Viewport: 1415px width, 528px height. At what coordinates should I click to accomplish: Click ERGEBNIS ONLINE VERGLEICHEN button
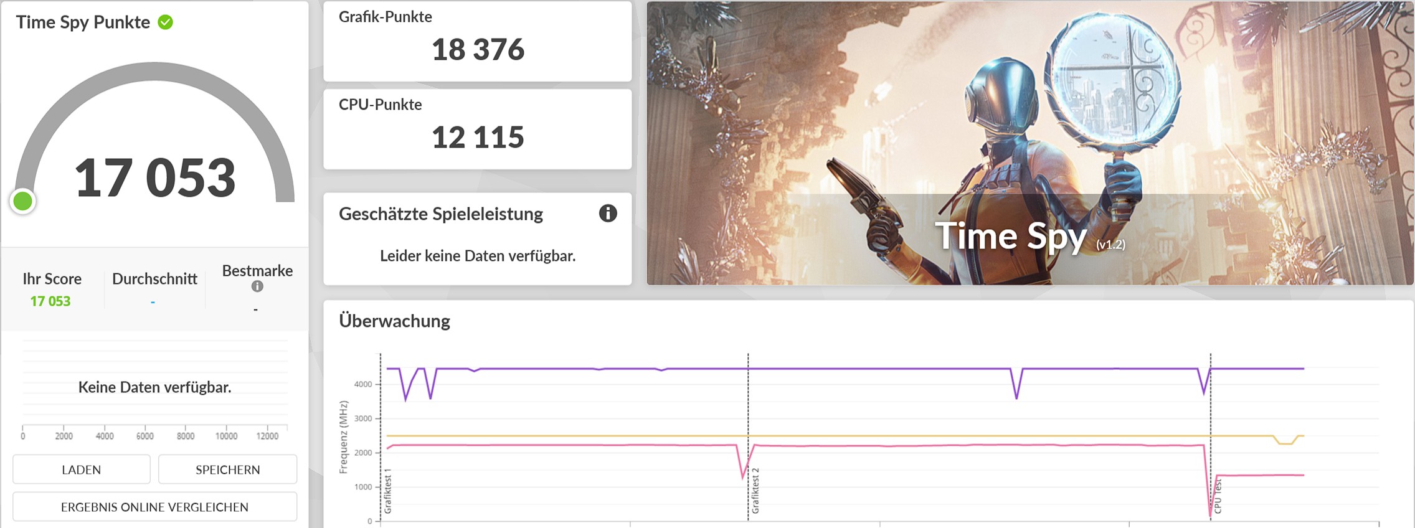point(154,507)
